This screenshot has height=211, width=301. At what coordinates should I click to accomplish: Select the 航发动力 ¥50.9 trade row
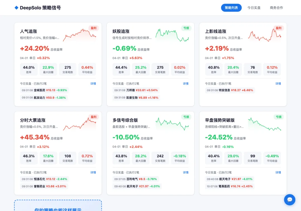click(44, 98)
